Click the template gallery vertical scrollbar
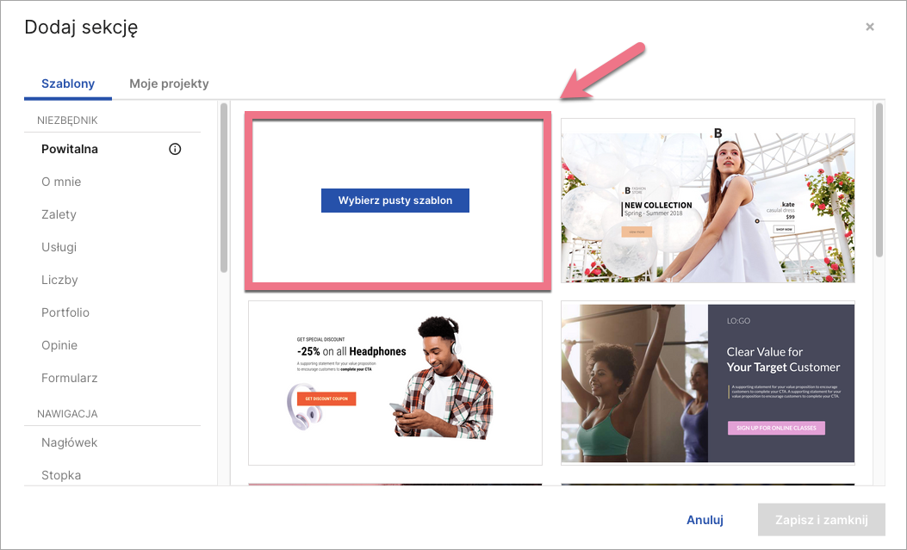 [879, 181]
